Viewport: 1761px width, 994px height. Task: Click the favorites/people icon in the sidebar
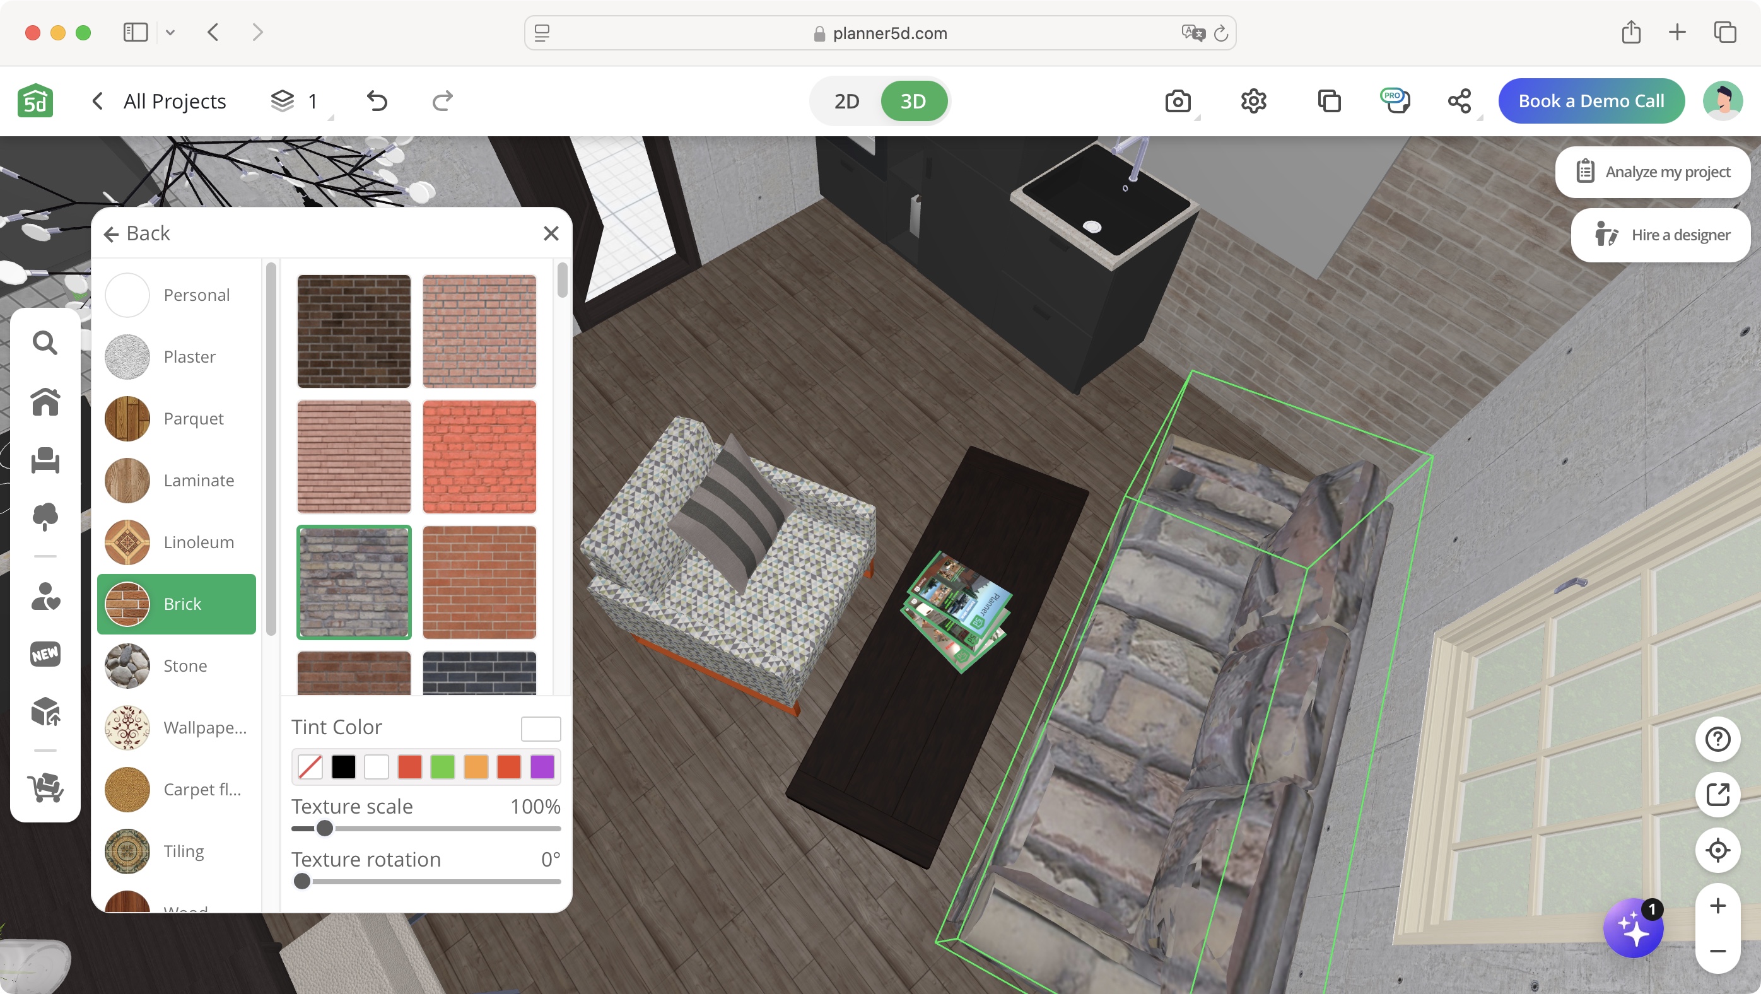44,597
